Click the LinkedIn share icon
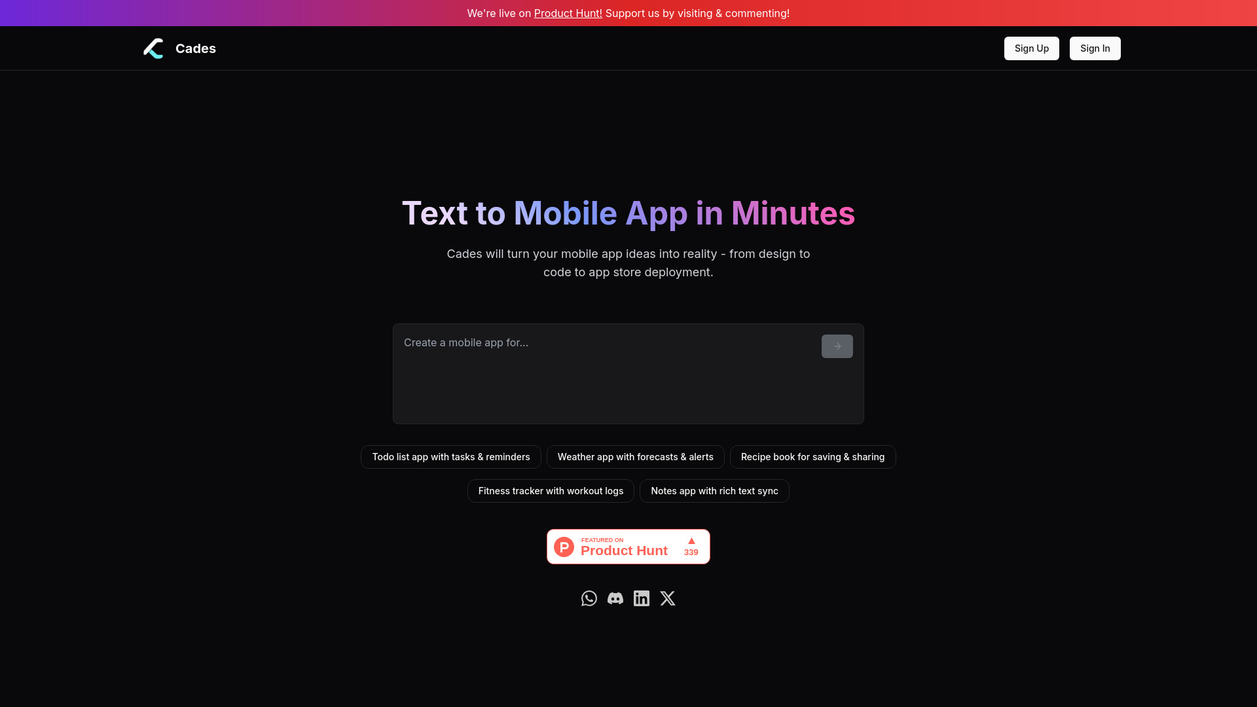The image size is (1257, 707). tap(642, 598)
